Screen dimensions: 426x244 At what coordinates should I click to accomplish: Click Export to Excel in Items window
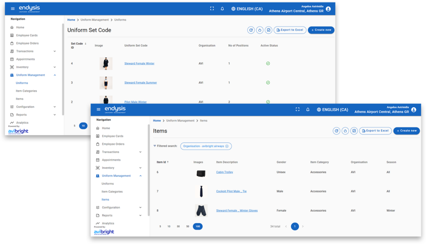pyautogui.click(x=376, y=131)
